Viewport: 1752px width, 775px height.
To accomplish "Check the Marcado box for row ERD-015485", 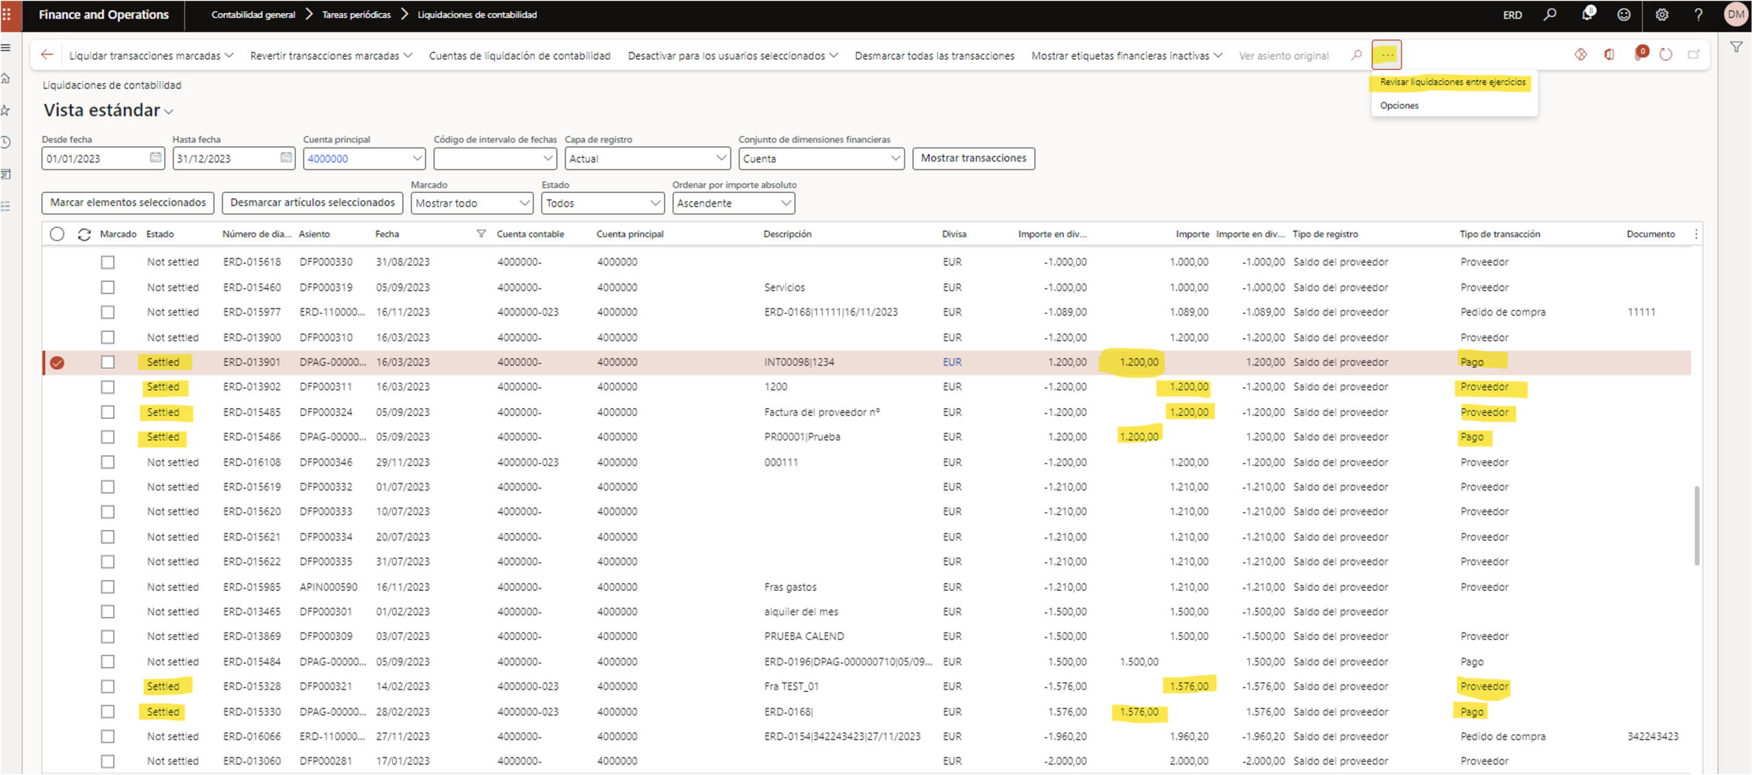I will (x=107, y=412).
